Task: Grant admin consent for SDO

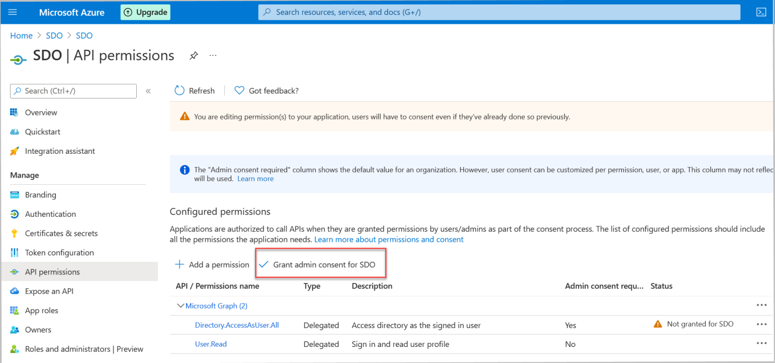Action: coord(318,265)
